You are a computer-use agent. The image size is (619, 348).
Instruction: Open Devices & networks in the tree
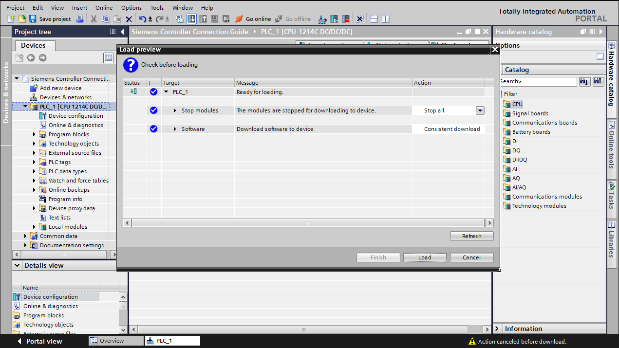tap(65, 97)
